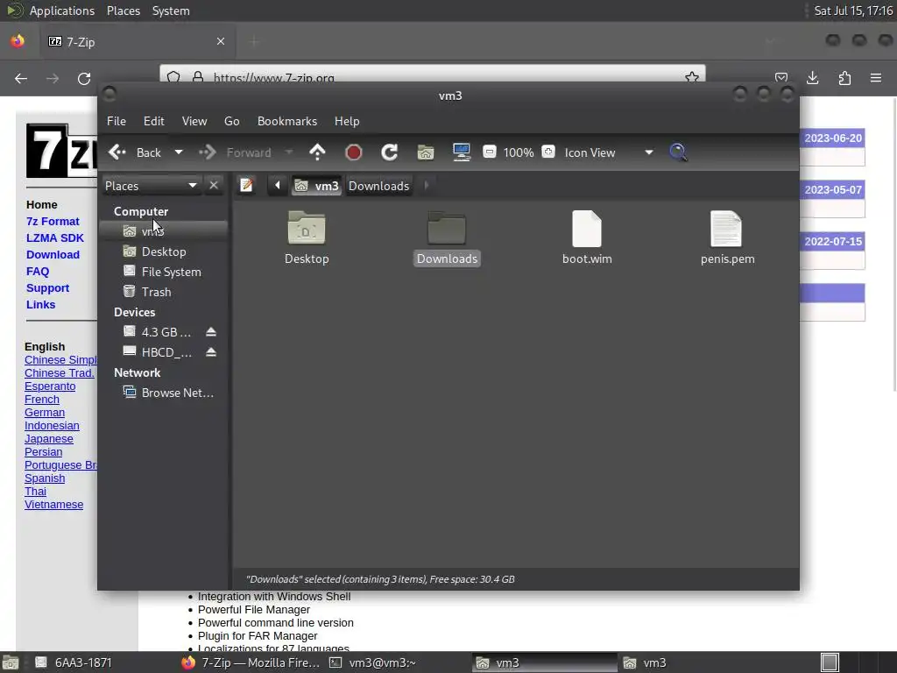Click the Home link on 7-Zip page

coord(42,205)
